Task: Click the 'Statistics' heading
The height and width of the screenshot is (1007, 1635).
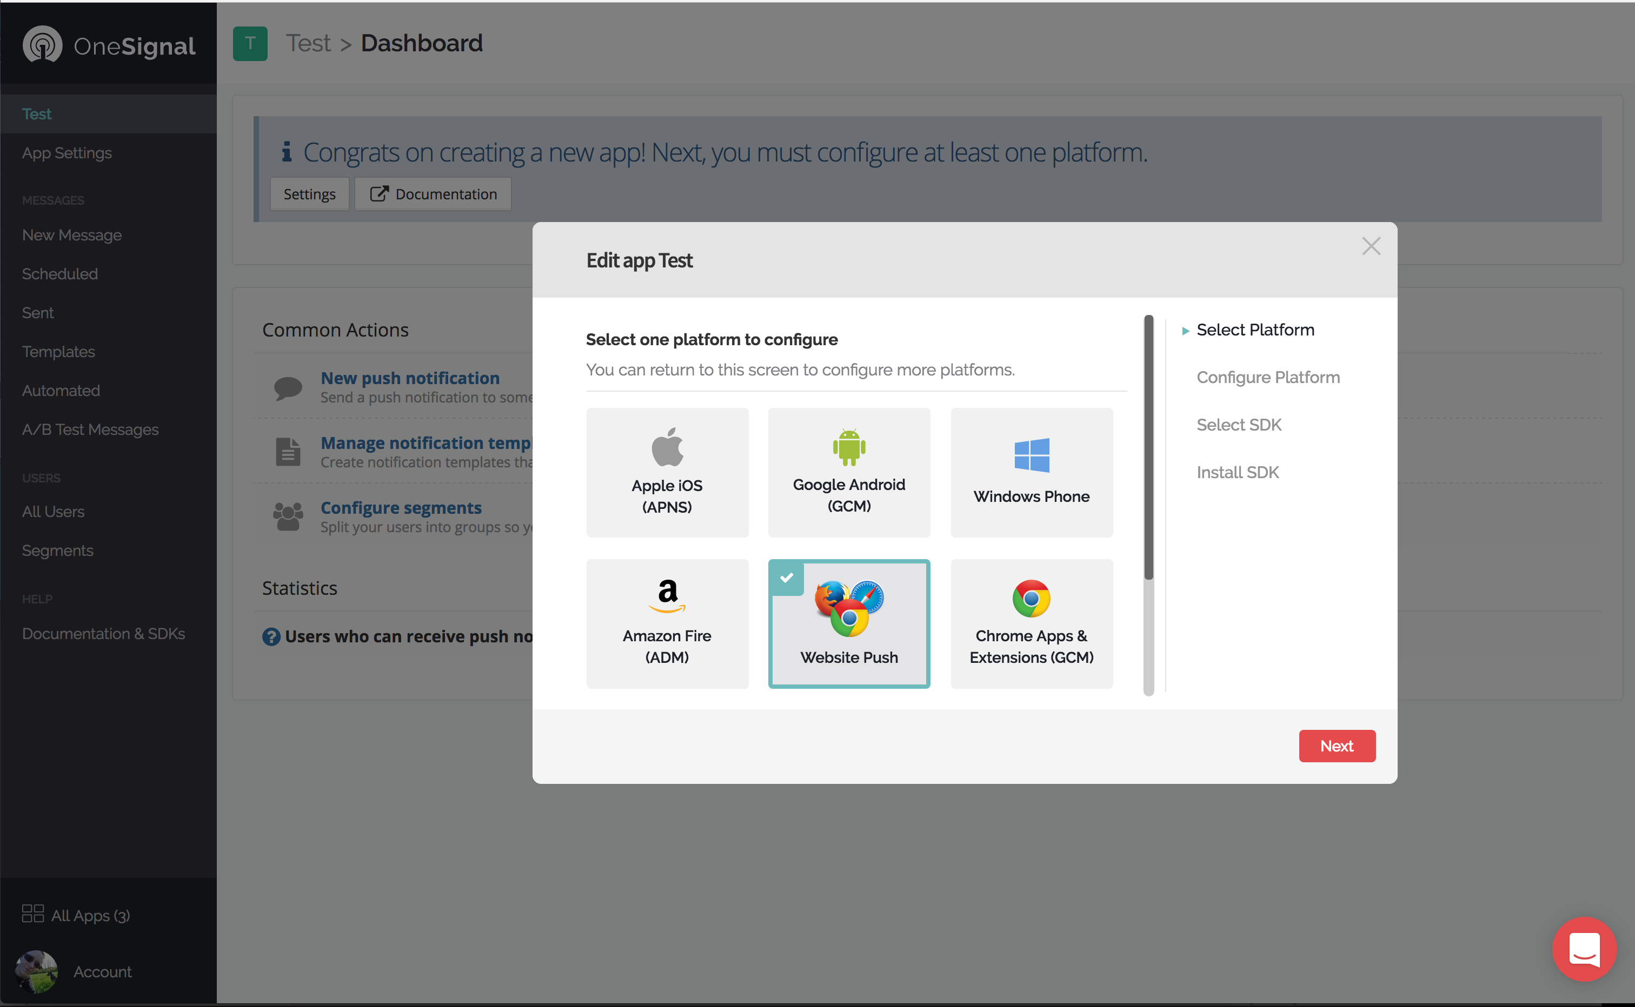Action: pos(300,588)
